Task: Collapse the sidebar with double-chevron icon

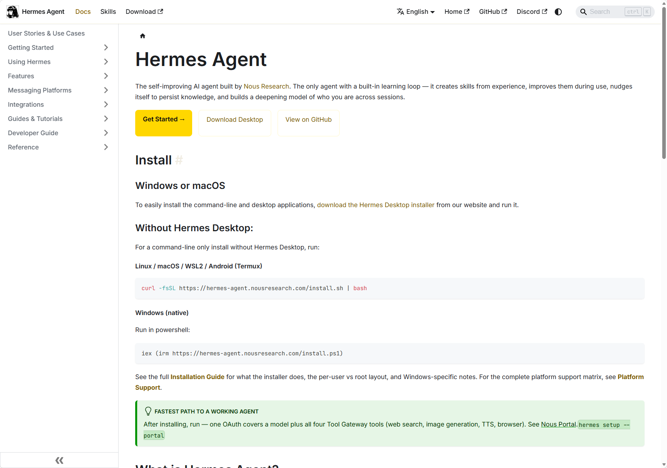Action: click(x=59, y=460)
